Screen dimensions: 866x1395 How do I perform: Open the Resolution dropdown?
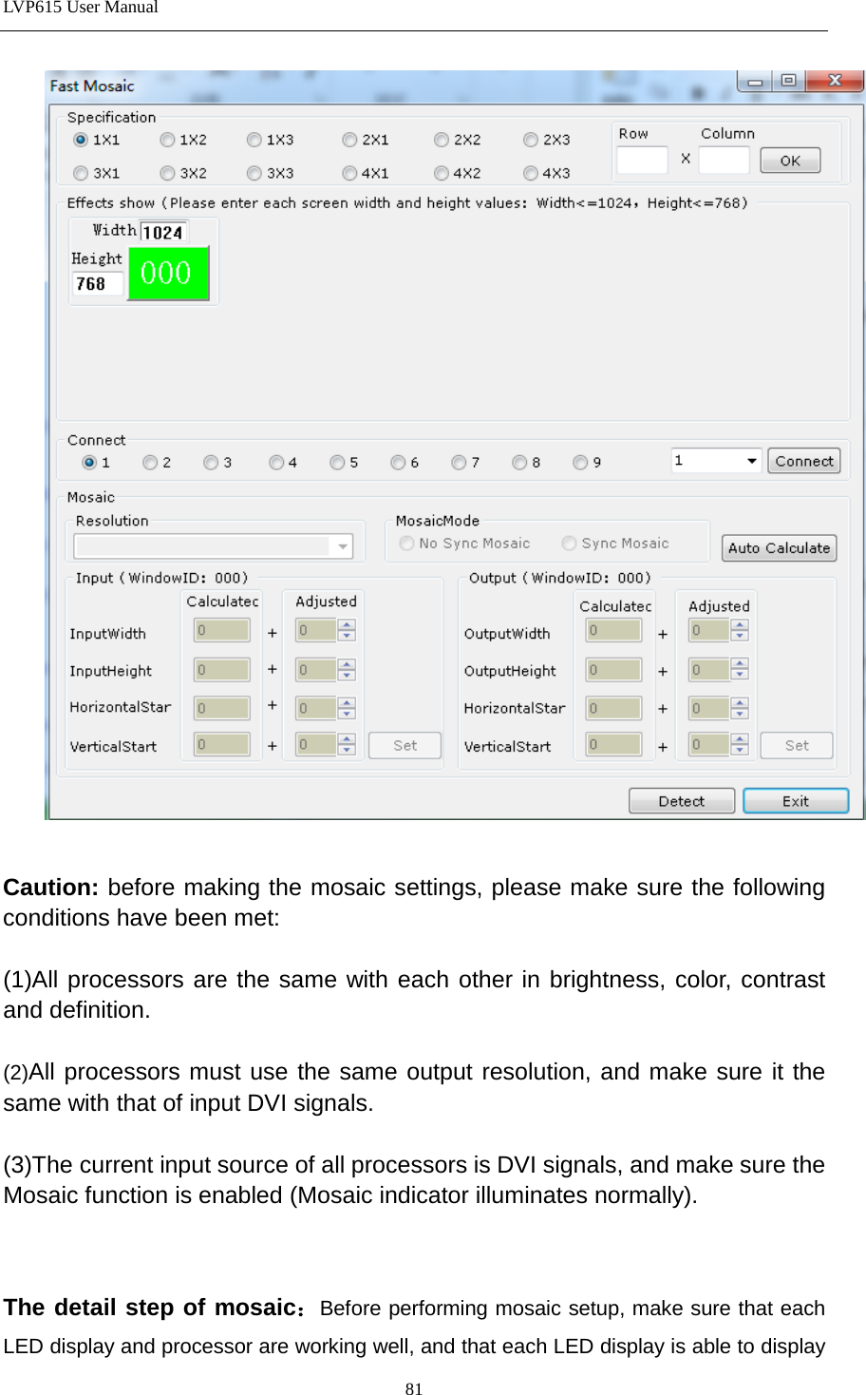click(x=213, y=545)
